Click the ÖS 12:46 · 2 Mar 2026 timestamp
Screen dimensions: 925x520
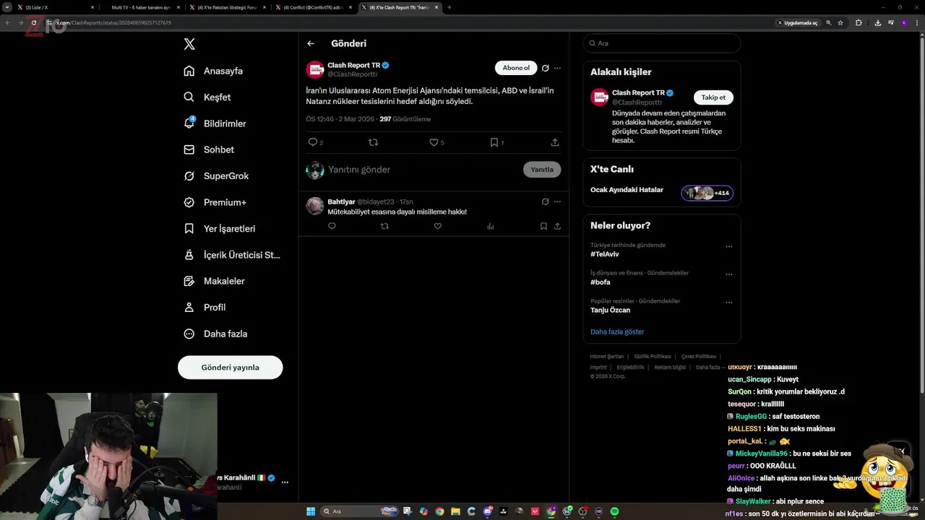(339, 119)
